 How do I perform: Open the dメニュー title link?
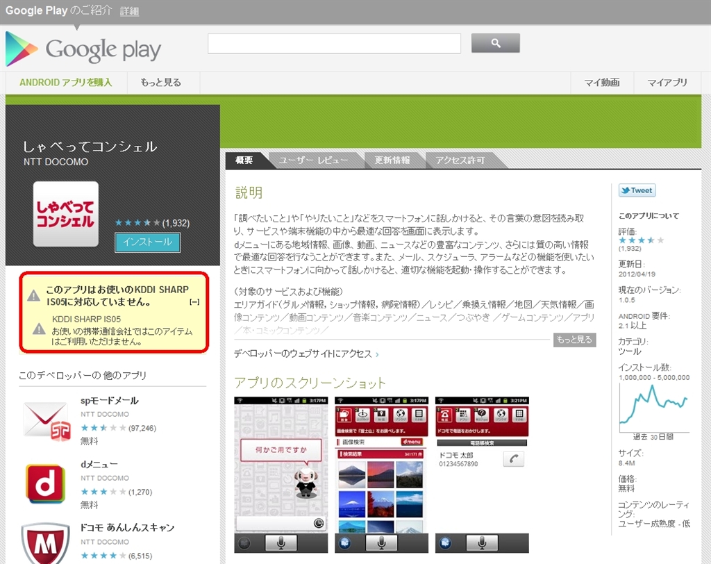tap(99, 465)
